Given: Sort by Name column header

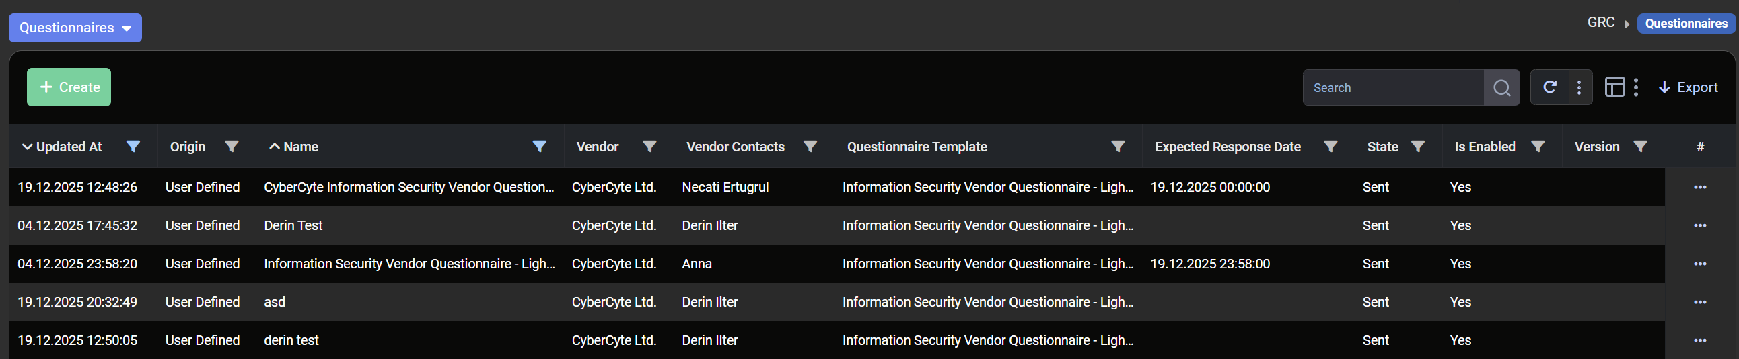Looking at the screenshot, I should [300, 147].
